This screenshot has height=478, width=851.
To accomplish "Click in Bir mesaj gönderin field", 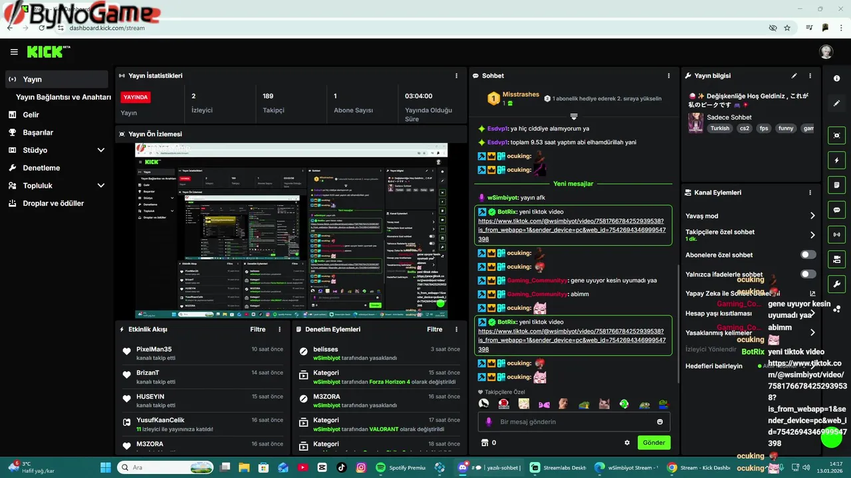I will [574, 422].
